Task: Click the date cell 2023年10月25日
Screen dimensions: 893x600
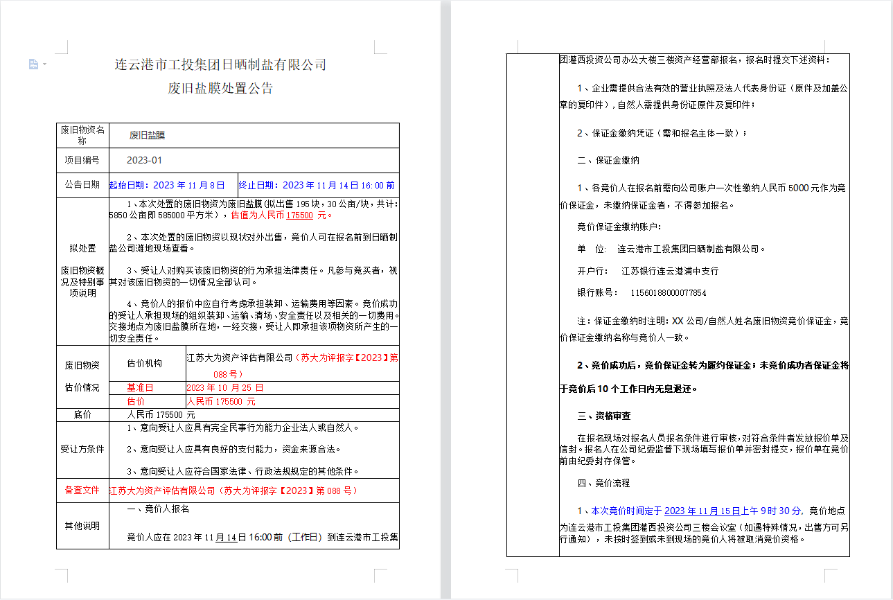Action: coord(224,387)
